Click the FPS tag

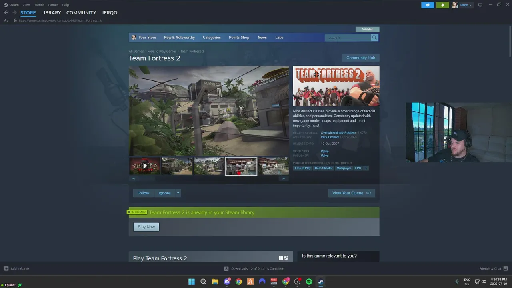pos(358,168)
